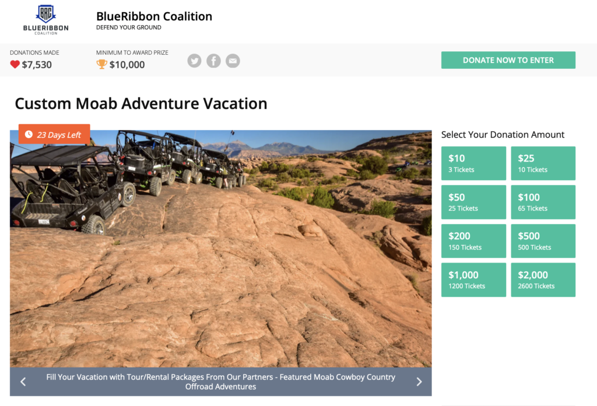The height and width of the screenshot is (406, 597).
Task: Open the BlueRibbon Coalition title link
Action: click(154, 16)
